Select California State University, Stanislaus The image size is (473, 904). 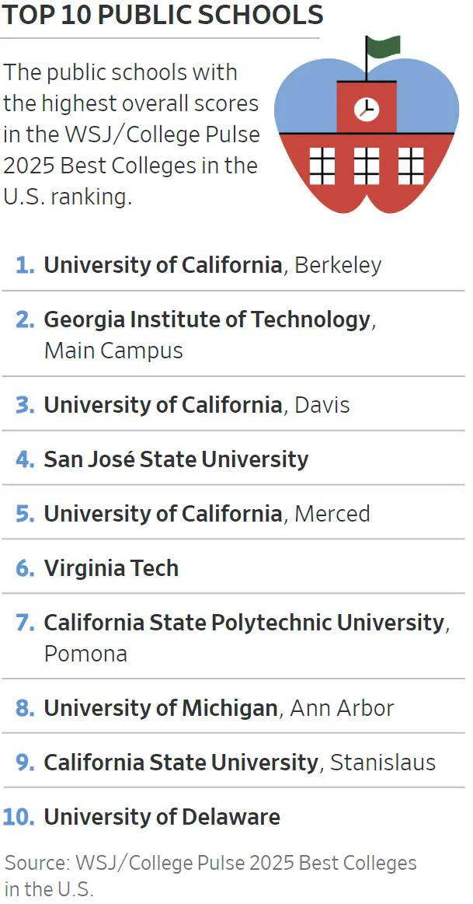click(x=239, y=763)
